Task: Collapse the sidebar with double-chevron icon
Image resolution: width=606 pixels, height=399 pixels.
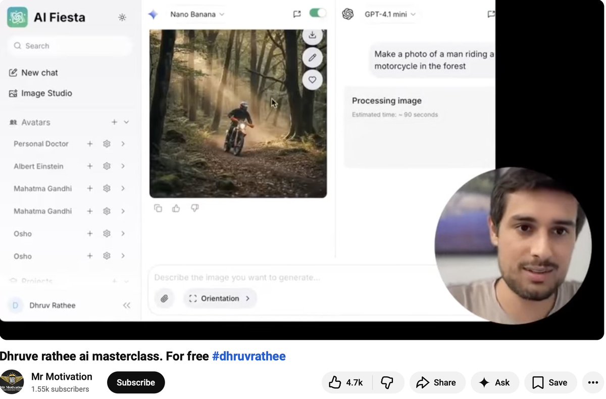Action: click(127, 305)
